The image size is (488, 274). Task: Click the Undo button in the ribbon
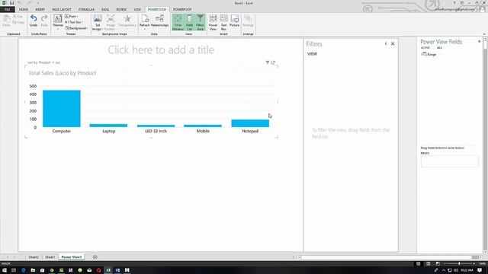(34, 21)
